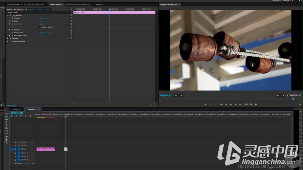
Task: Click the Lift button in Program monitor
Action: point(246,104)
